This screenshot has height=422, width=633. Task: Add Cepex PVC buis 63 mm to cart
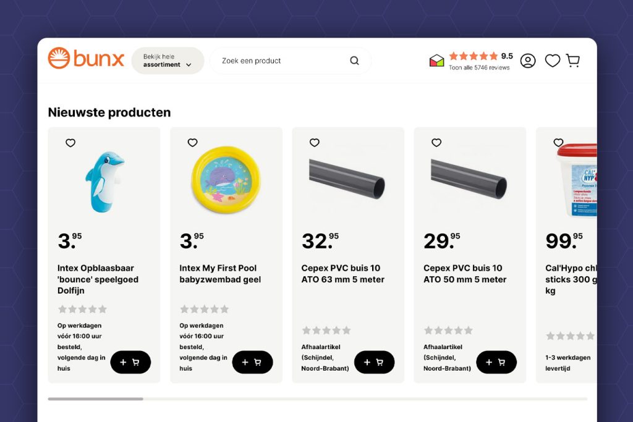[x=374, y=362]
